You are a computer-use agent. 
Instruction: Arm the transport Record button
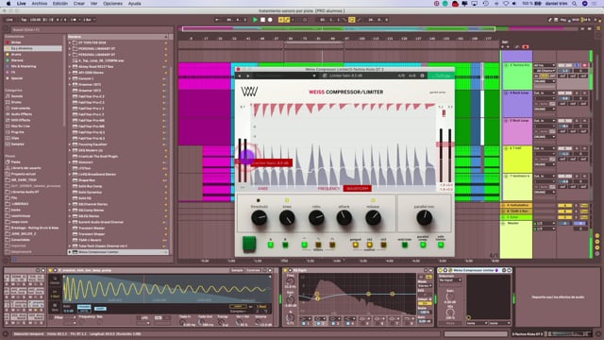point(270,20)
